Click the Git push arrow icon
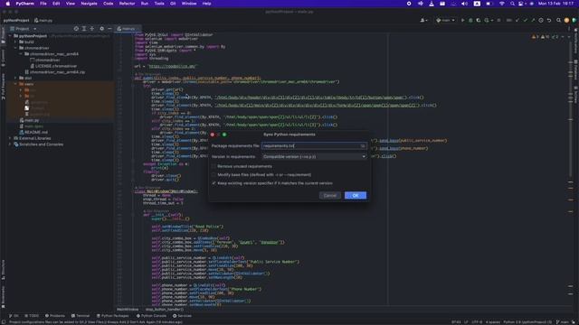This screenshot has height=325, width=579. click(x=533, y=20)
